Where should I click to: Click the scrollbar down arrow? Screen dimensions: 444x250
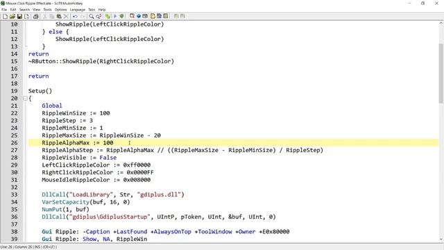click(x=441, y=240)
